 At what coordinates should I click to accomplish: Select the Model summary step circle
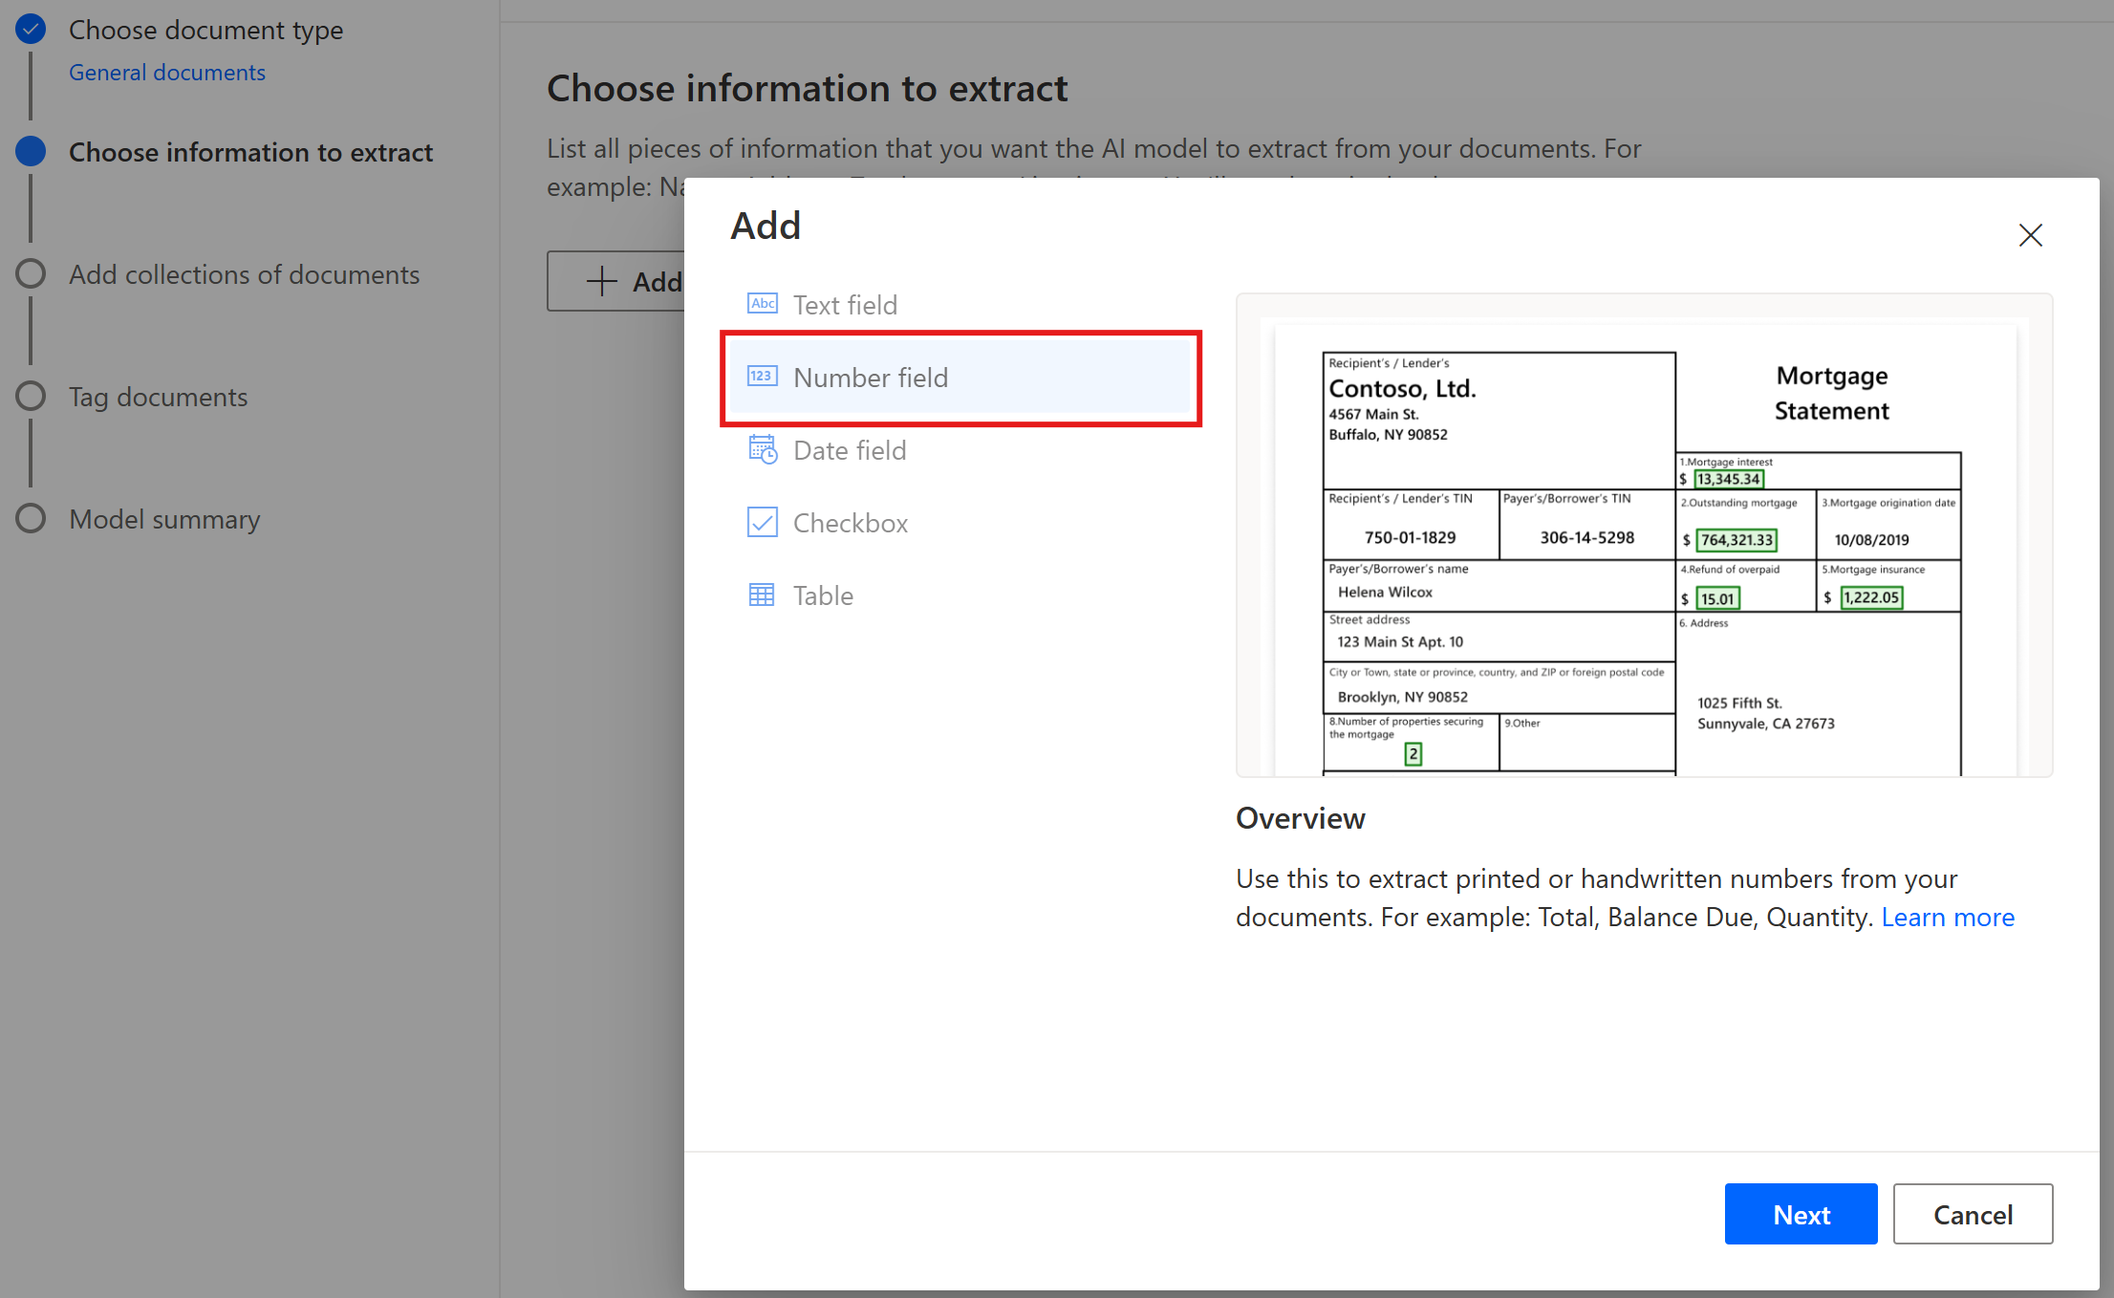[31, 517]
